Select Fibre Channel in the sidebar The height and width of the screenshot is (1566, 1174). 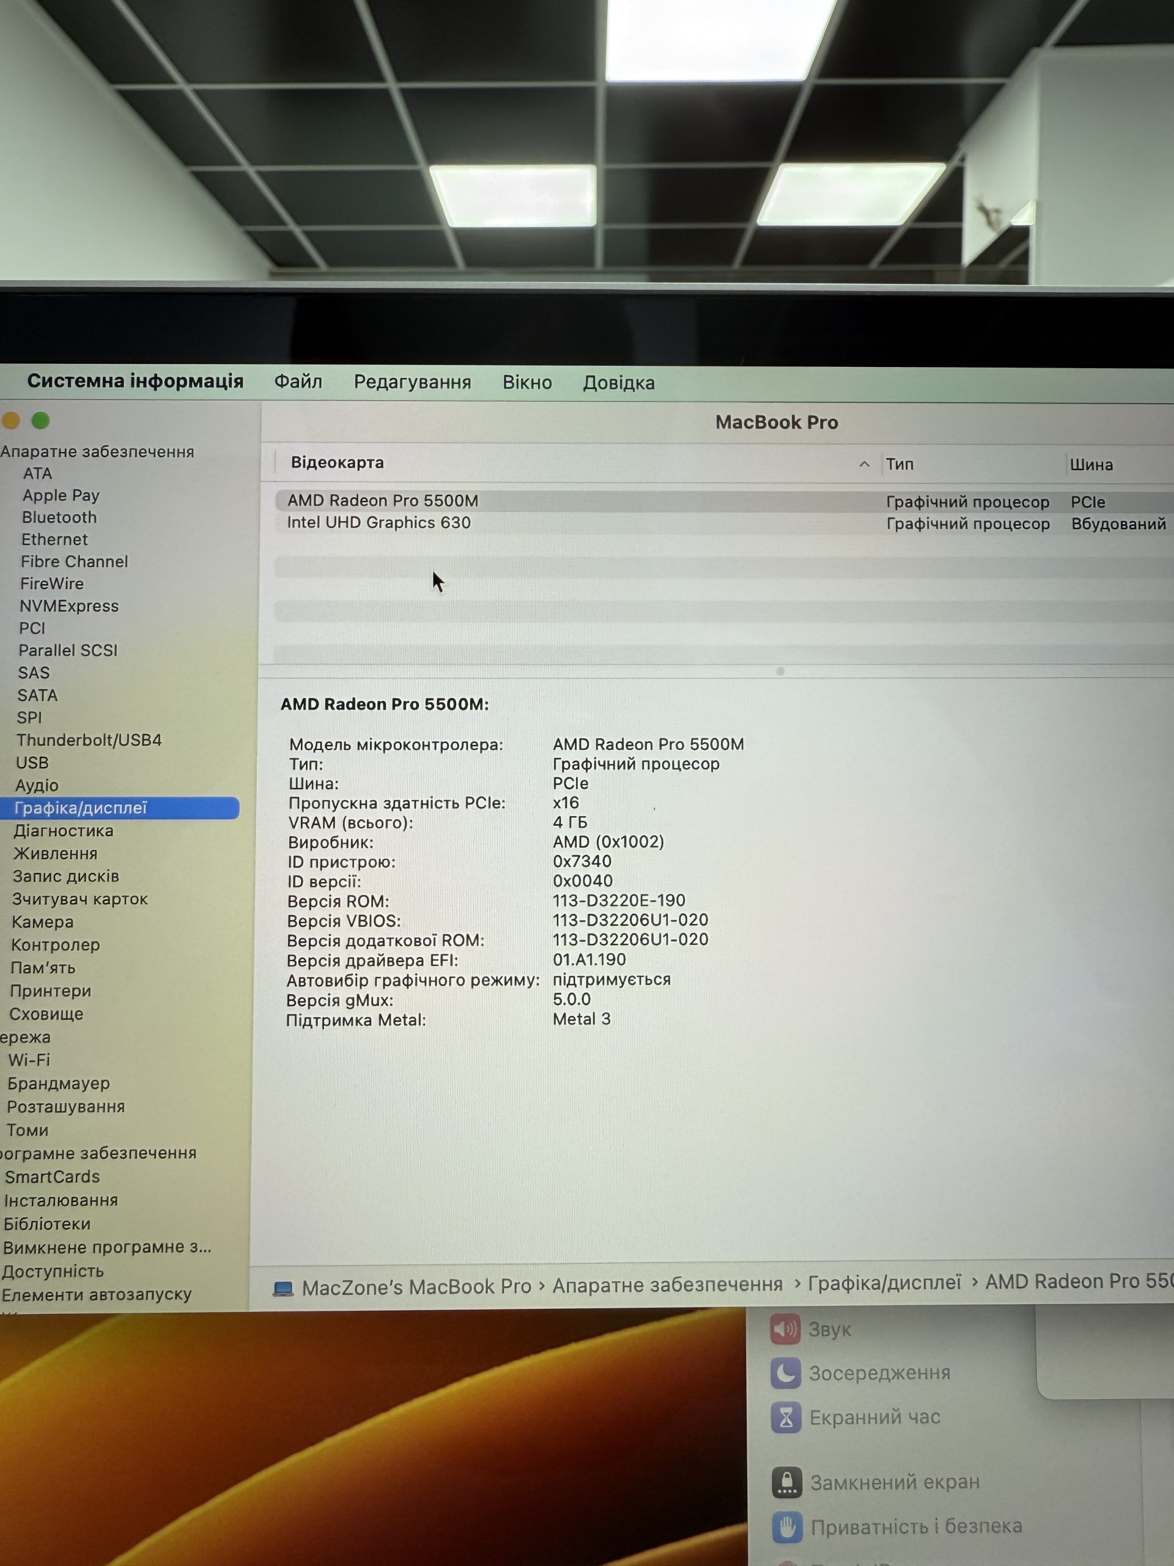75,562
